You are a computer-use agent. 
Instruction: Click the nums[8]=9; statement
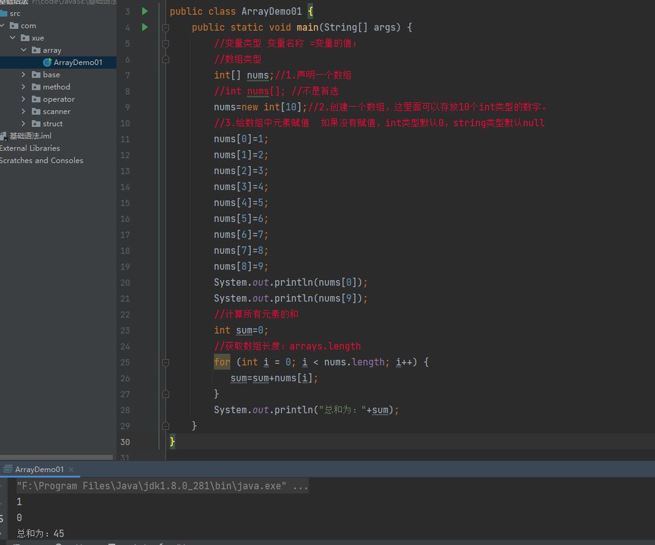pyautogui.click(x=241, y=266)
